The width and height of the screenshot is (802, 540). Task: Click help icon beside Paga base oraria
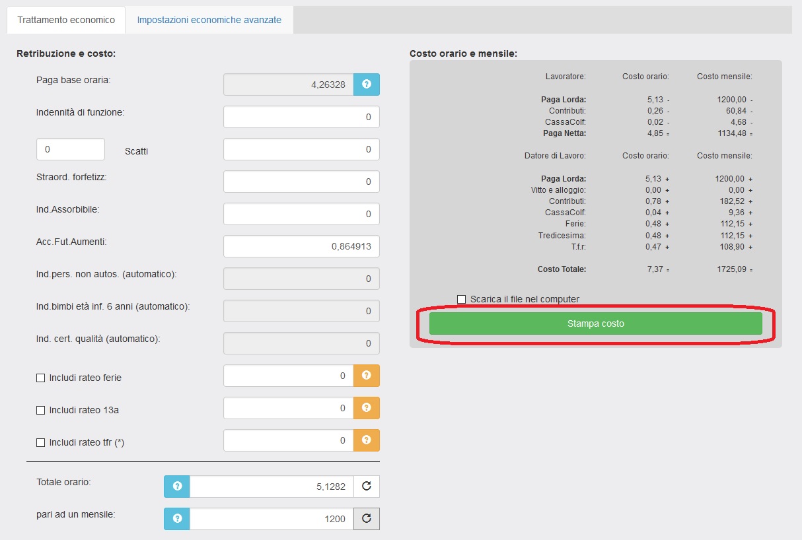367,84
